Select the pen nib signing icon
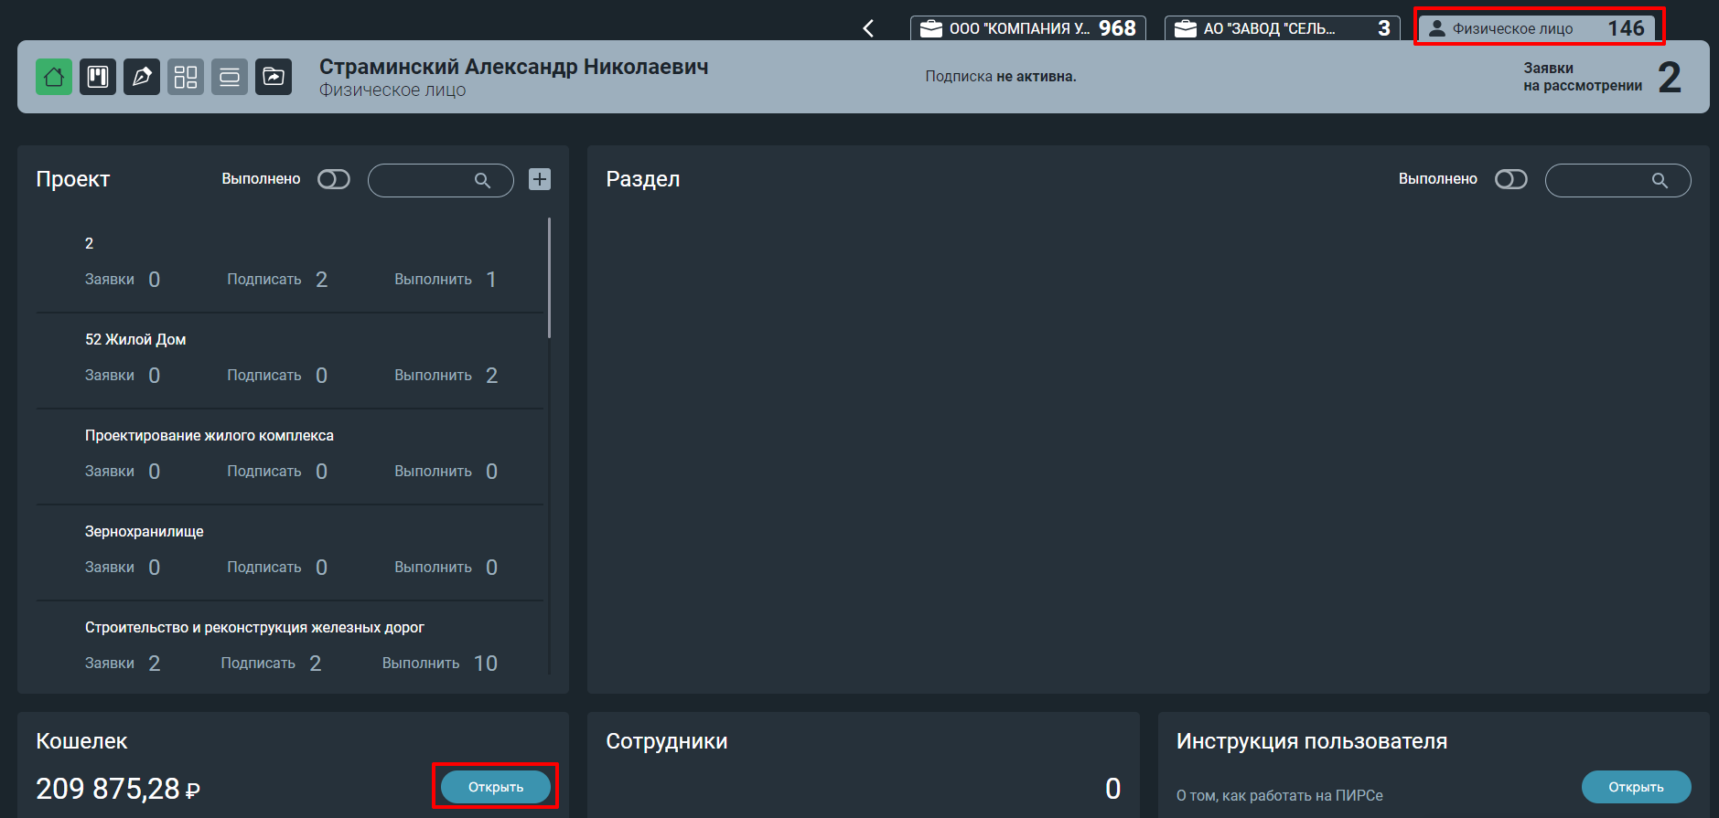The width and height of the screenshot is (1719, 818). click(x=142, y=77)
